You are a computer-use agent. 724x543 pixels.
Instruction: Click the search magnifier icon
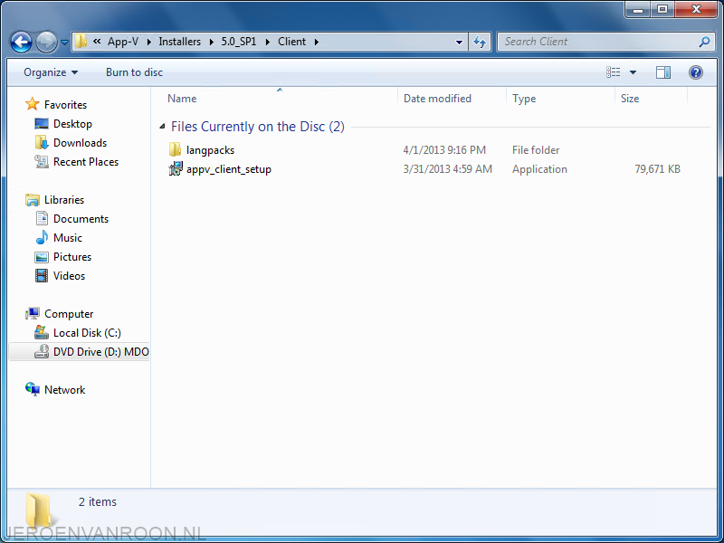coord(704,42)
